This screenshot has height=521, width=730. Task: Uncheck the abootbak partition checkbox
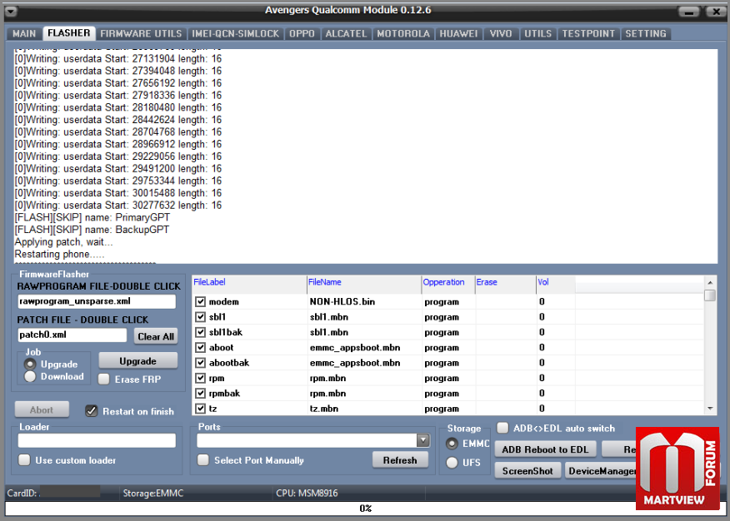(x=201, y=363)
